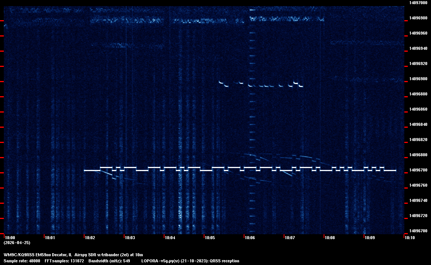Click the 14096700 frequency label
This screenshot has width=431, height=265.
(418, 231)
